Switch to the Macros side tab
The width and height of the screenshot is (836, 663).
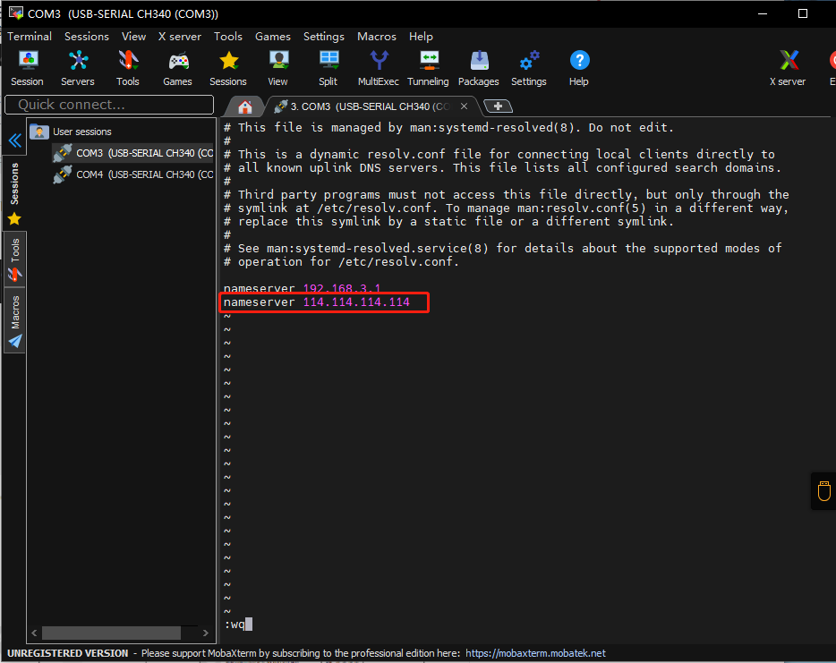click(x=15, y=311)
